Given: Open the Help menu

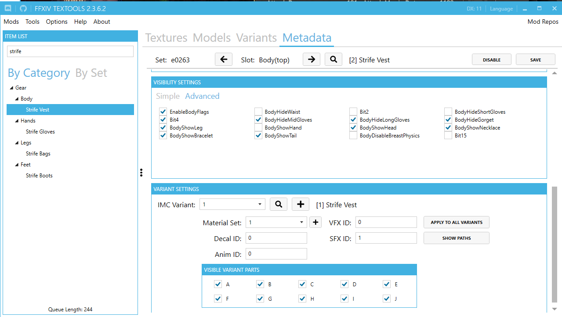Looking at the screenshot, I should [80, 22].
